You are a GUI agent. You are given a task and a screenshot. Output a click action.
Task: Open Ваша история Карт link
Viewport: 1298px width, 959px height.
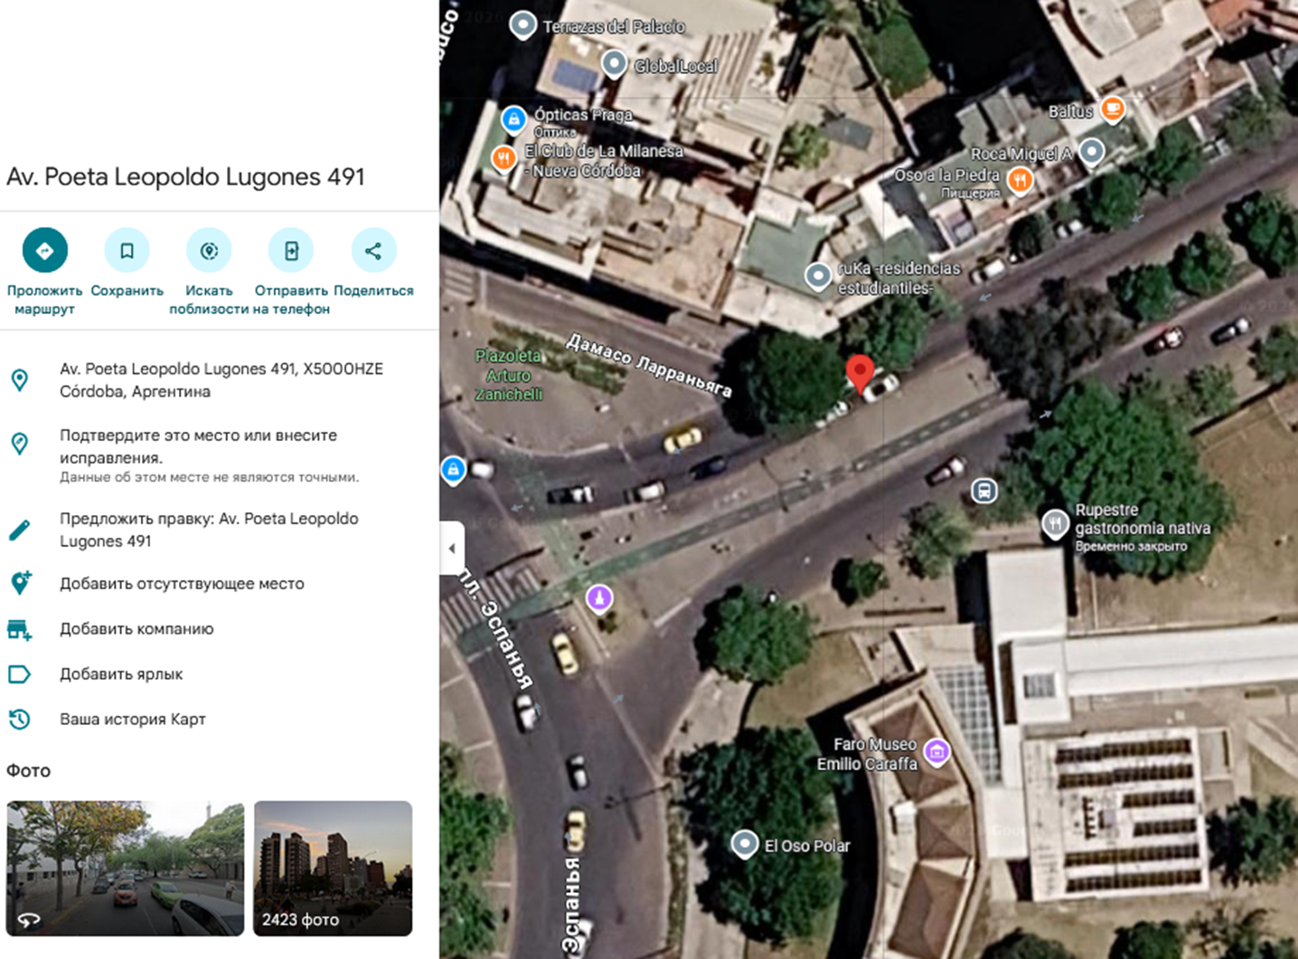(132, 719)
